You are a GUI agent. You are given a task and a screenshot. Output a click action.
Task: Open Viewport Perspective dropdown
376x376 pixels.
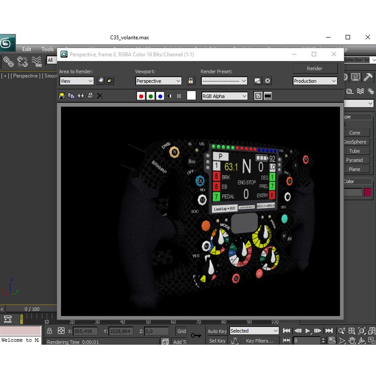158,81
